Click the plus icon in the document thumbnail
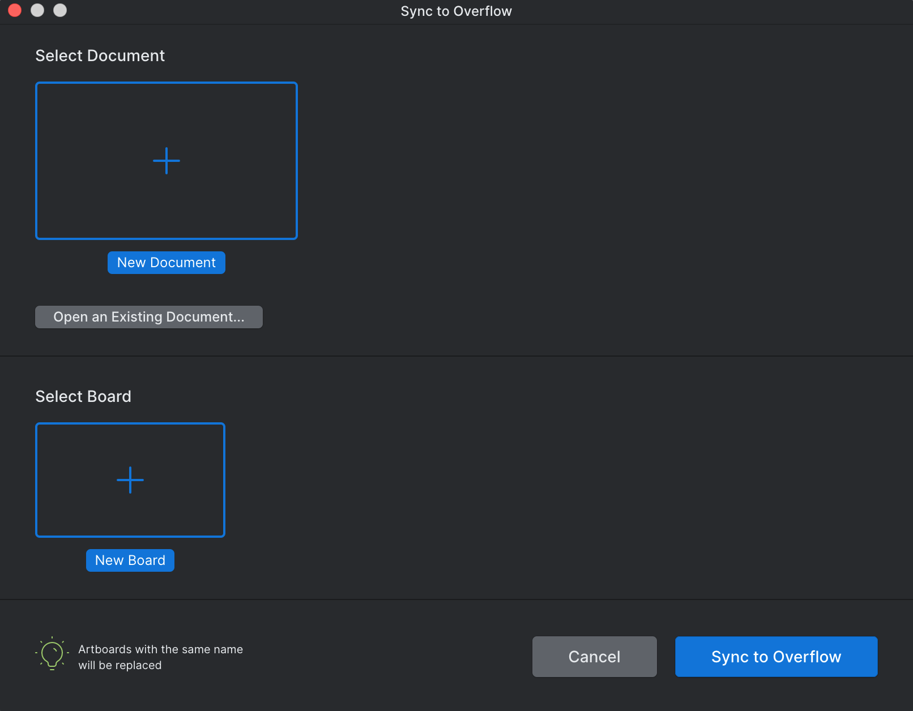Screen dimensions: 913x711 click(x=167, y=161)
